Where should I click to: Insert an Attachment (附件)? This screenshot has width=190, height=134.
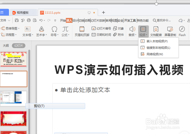pos(118,35)
